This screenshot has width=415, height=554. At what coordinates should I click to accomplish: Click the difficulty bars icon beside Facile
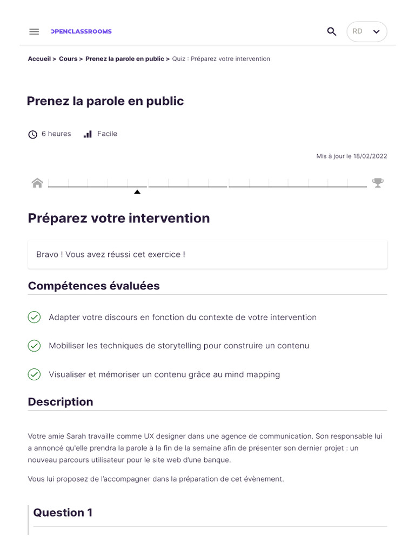click(88, 134)
